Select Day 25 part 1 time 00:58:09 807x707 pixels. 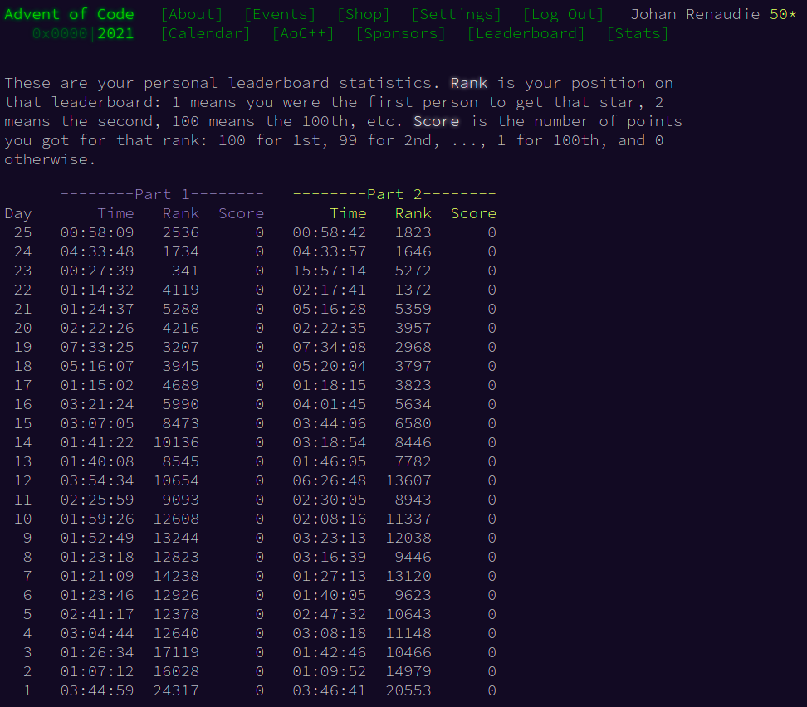coord(97,232)
